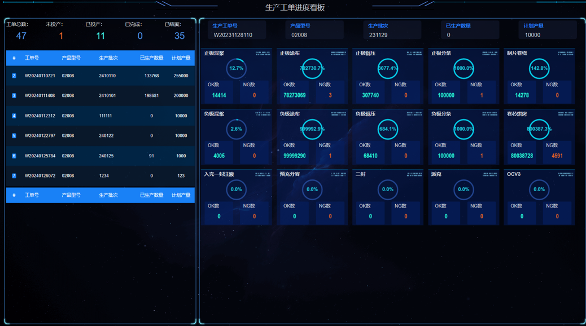Screen dimensions: 586x326
Task: Select work order W20240112312 row
Action: click(x=40, y=116)
